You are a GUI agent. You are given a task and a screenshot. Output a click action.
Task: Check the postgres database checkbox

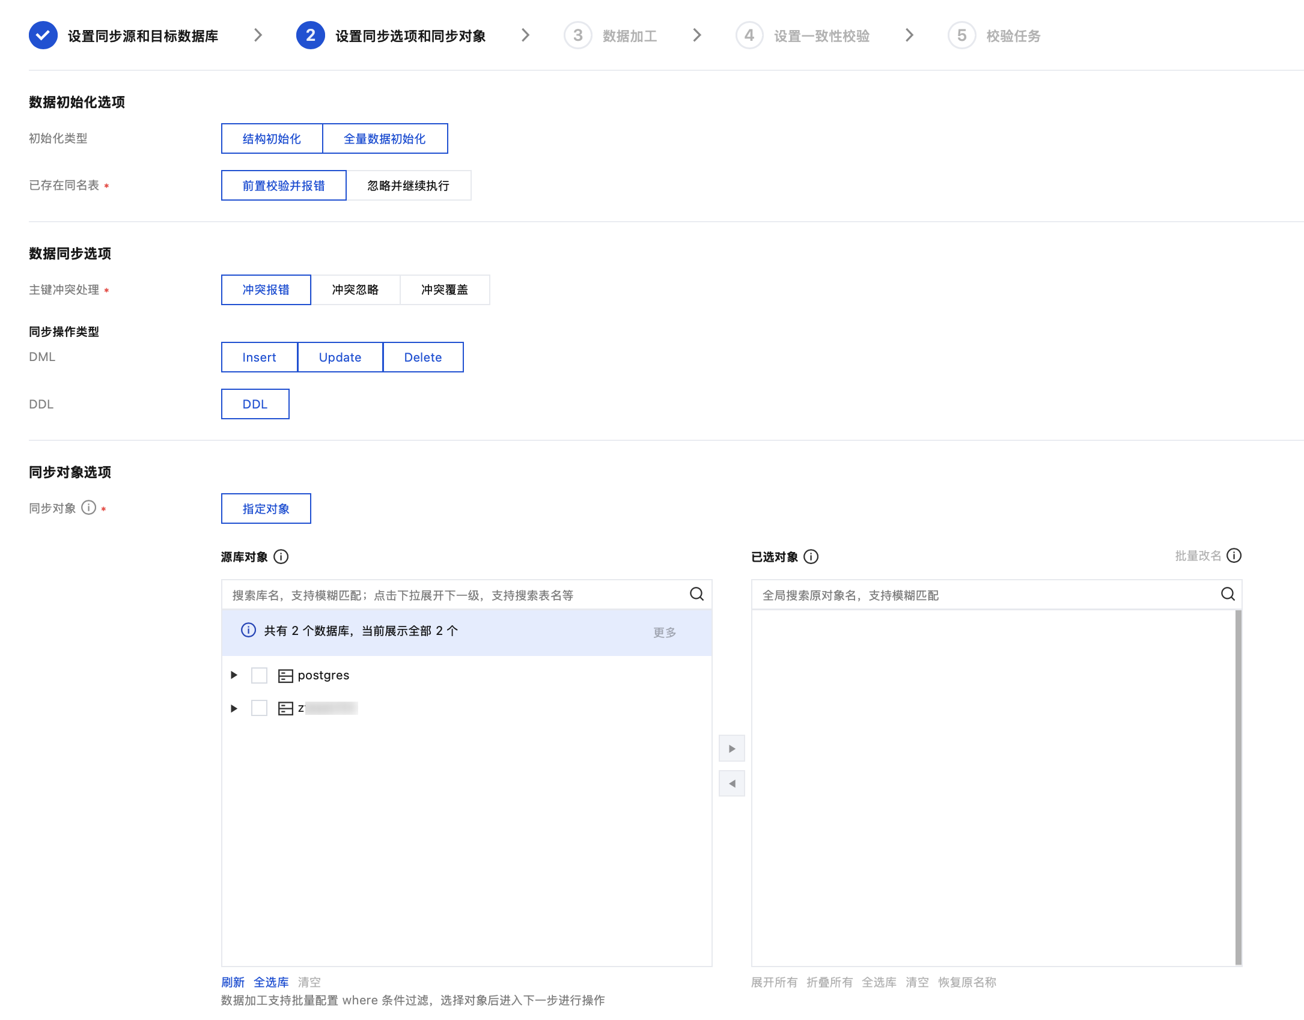coord(259,675)
